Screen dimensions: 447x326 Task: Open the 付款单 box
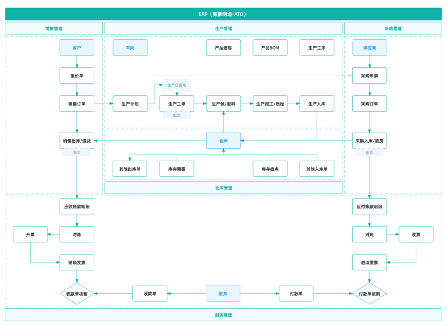coord(296,294)
